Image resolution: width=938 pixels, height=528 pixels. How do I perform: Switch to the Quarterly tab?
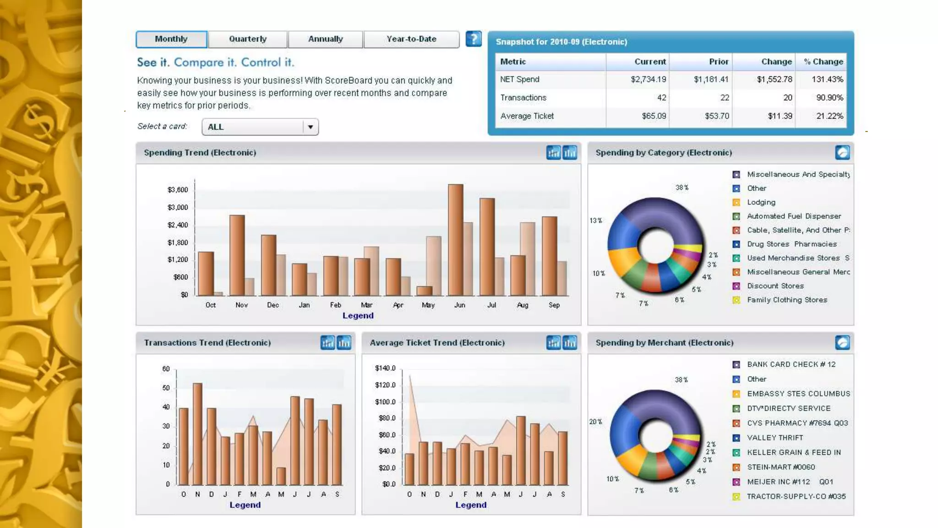(x=248, y=39)
